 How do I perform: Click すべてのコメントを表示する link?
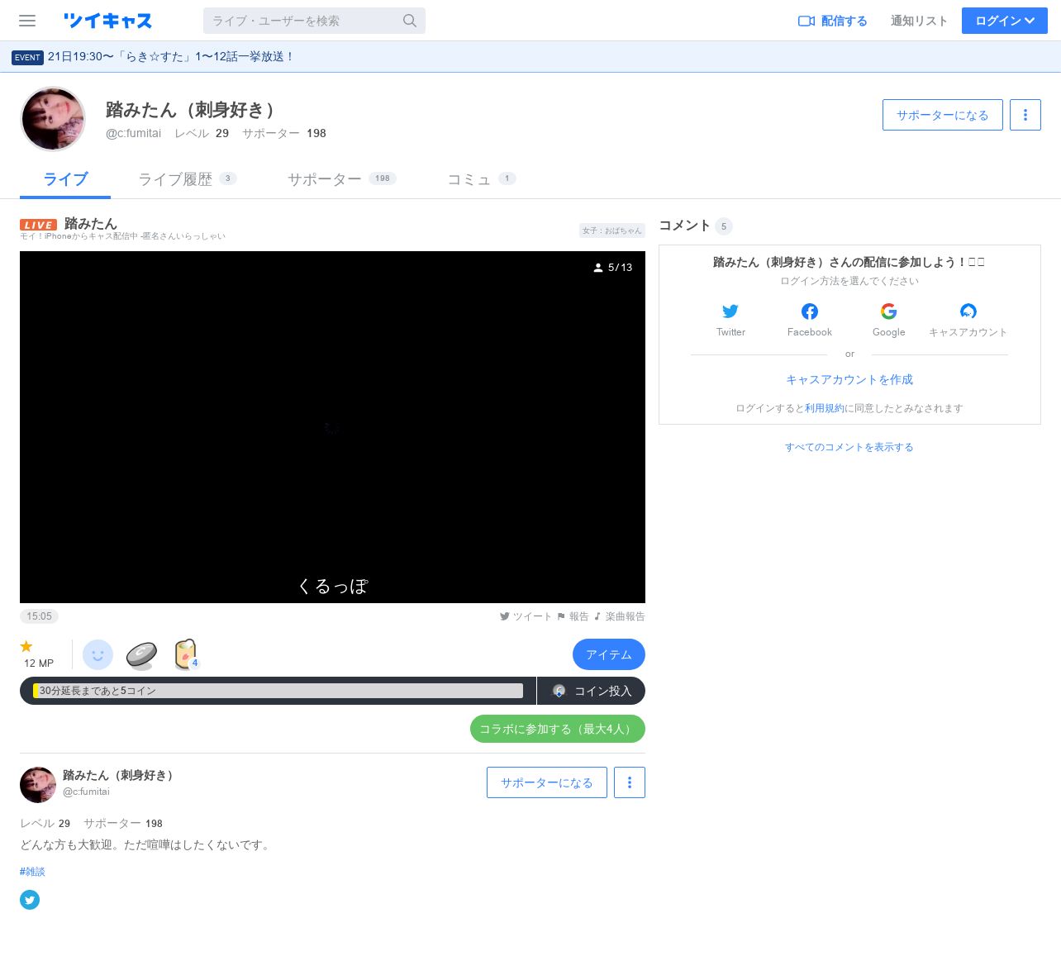pos(849,447)
